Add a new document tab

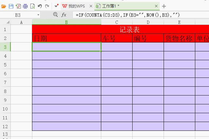coord(164,6)
